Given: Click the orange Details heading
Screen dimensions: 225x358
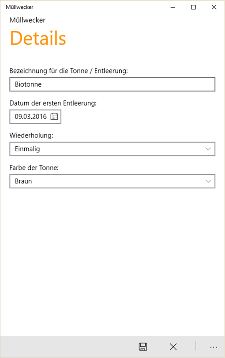Looking at the screenshot, I should click(38, 38).
